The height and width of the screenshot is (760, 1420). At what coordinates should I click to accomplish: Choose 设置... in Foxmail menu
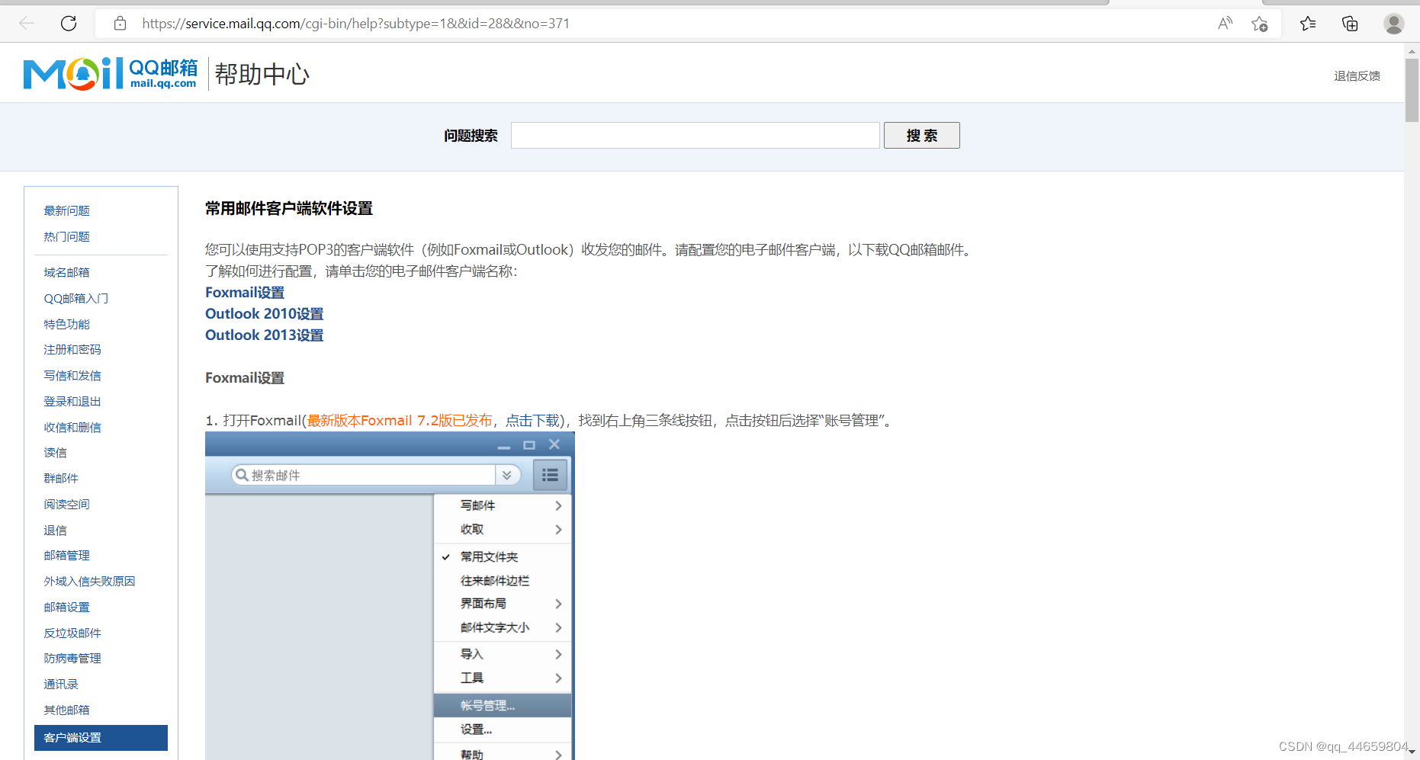pyautogui.click(x=503, y=730)
